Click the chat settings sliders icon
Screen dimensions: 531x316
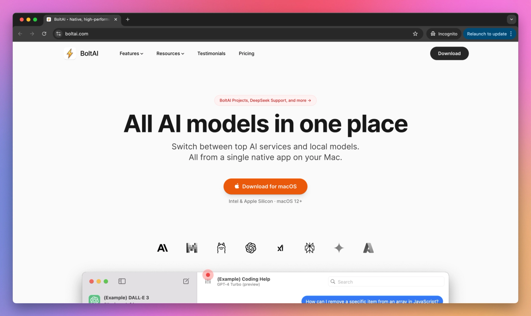(208, 281)
